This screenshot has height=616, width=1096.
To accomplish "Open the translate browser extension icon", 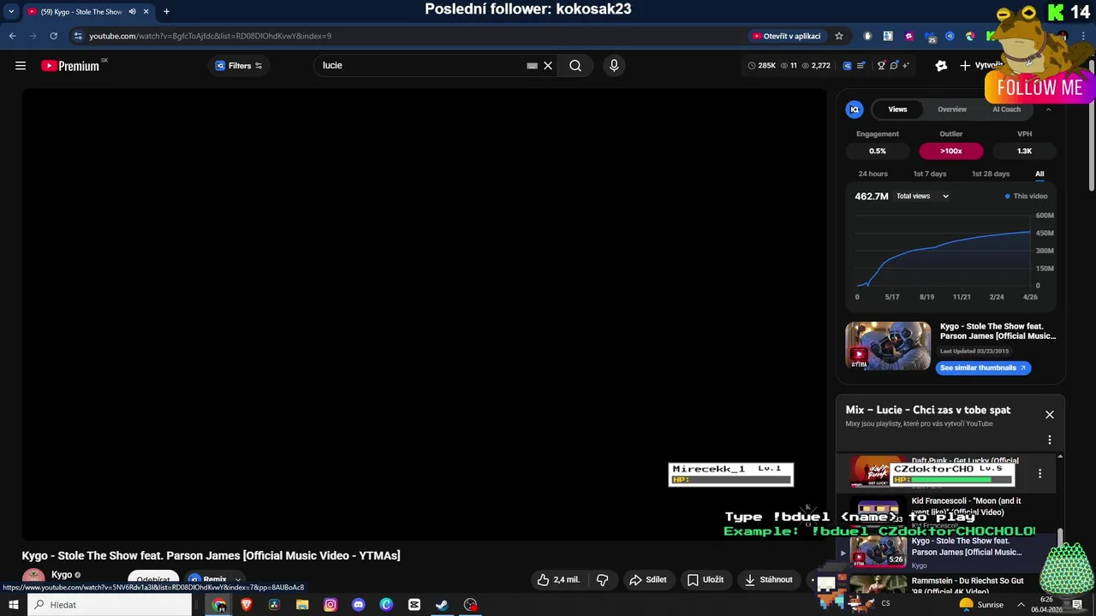I will (888, 36).
